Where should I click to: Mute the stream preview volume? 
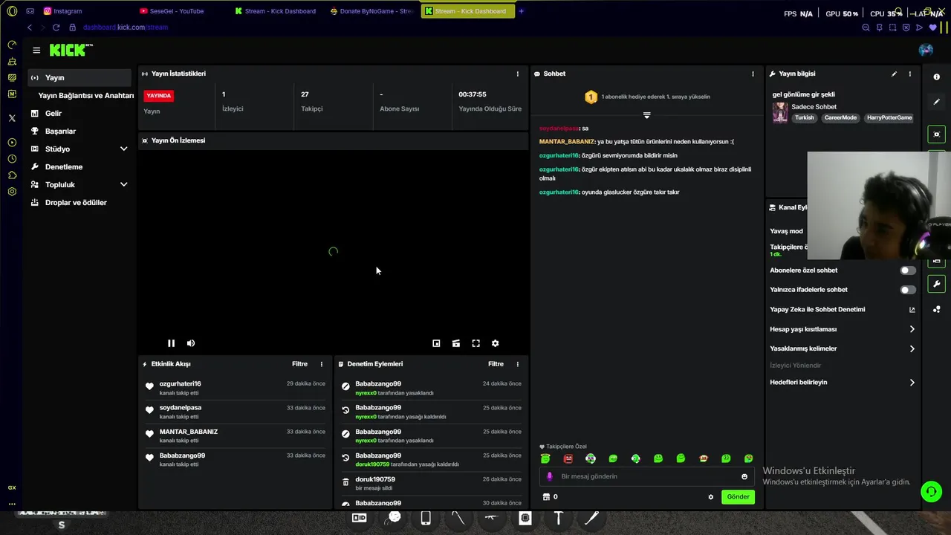tap(191, 343)
